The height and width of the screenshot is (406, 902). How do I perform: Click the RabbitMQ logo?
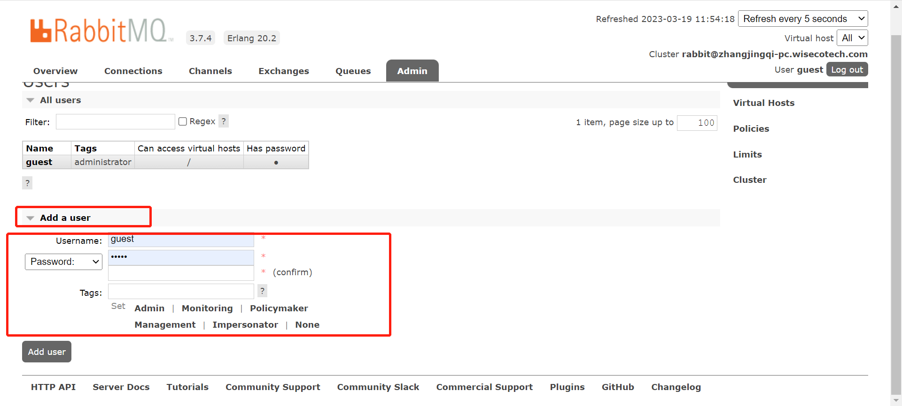[101, 31]
